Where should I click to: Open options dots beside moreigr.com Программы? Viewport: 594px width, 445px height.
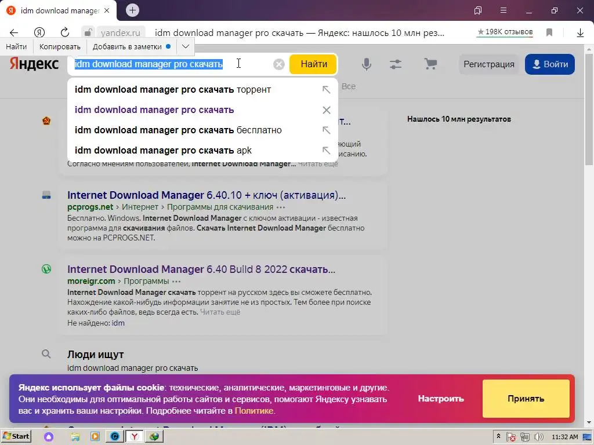point(176,282)
